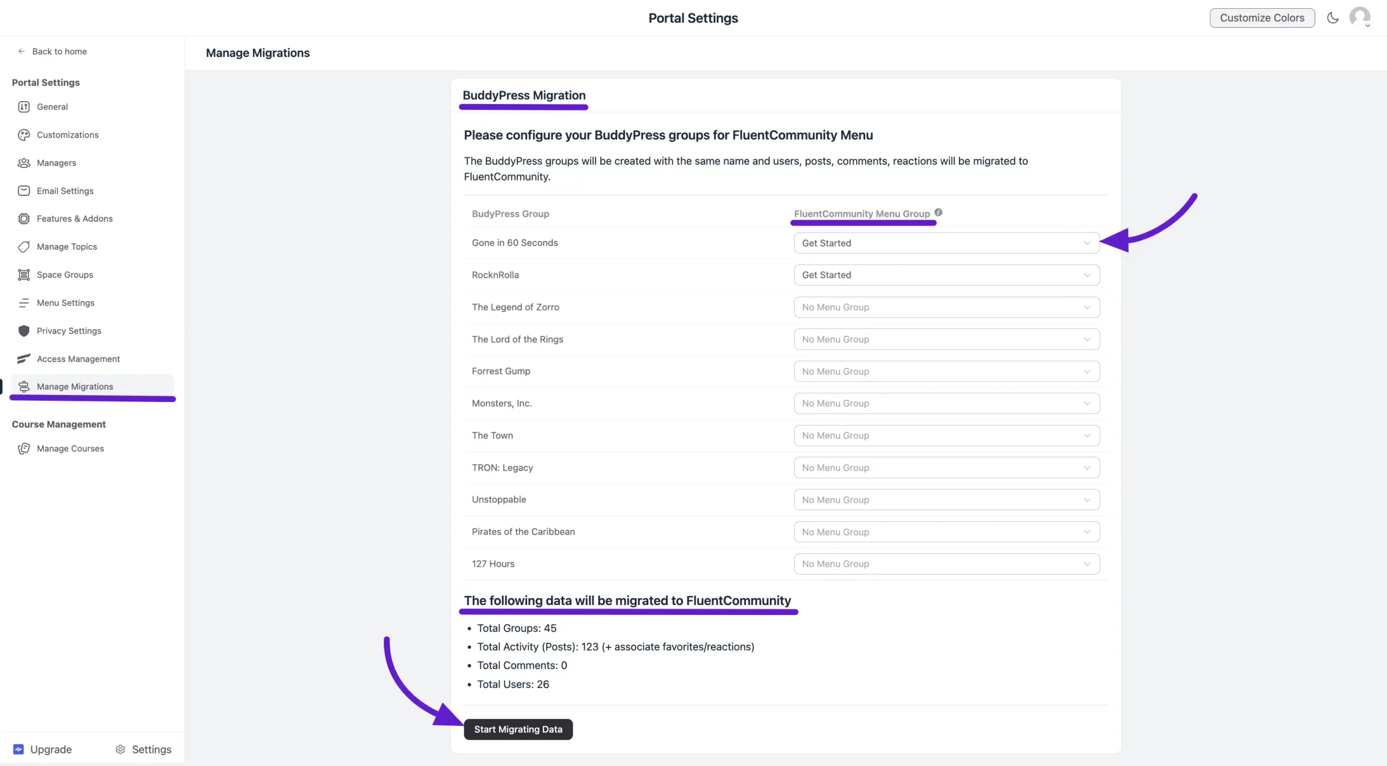This screenshot has height=766, width=1387.
Task: Open menu group dropdown for Forrest Gump
Action: coord(947,372)
